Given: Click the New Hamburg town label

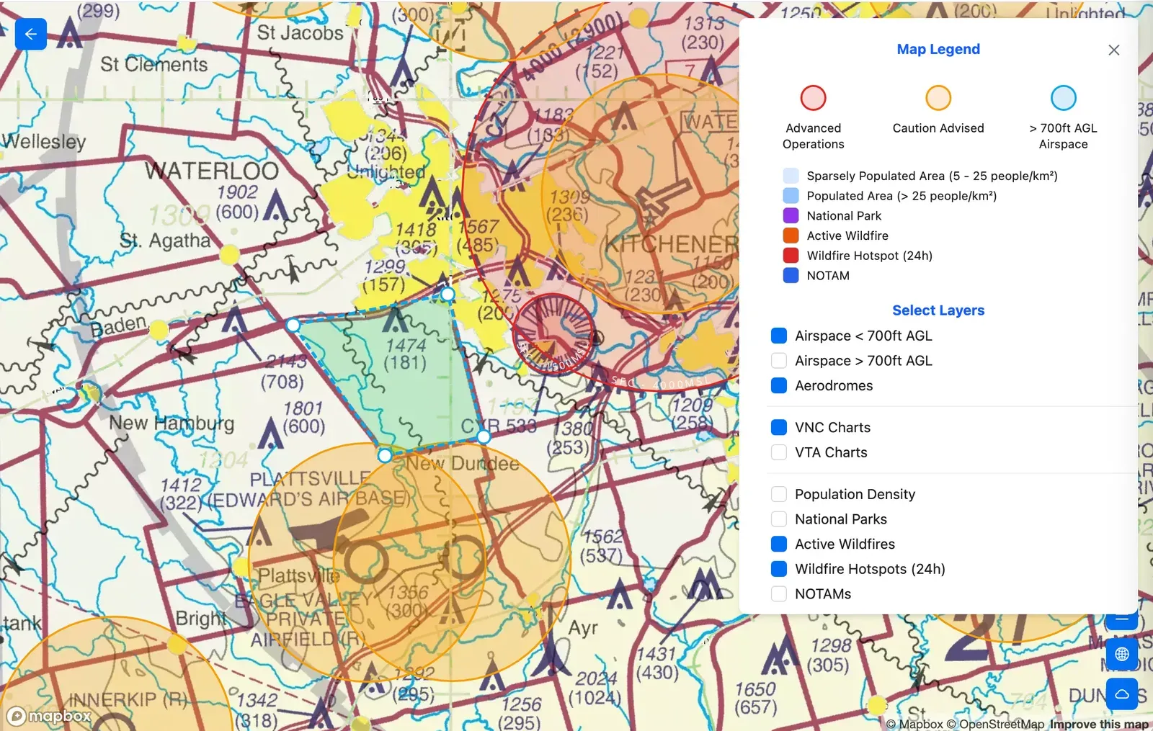Looking at the screenshot, I should 172,423.
